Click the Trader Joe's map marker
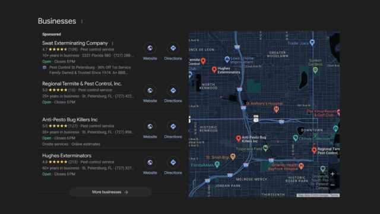This screenshot has width=380, height=214. [312, 42]
